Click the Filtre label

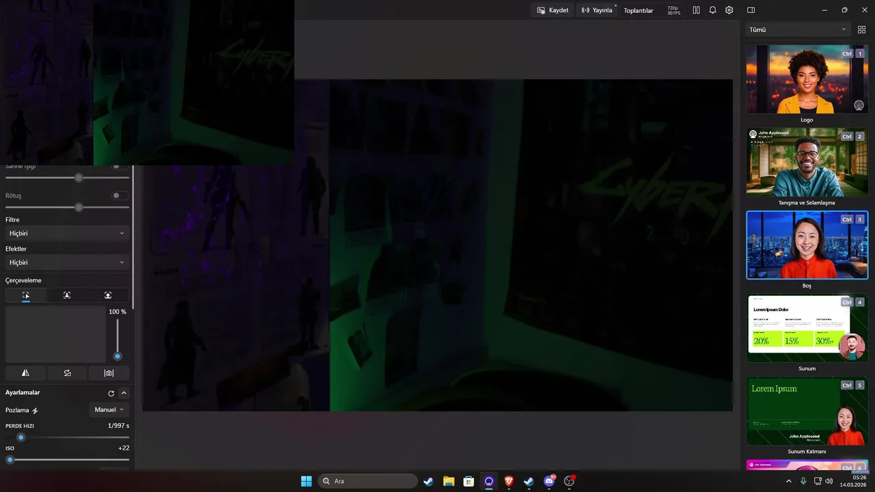tap(12, 219)
